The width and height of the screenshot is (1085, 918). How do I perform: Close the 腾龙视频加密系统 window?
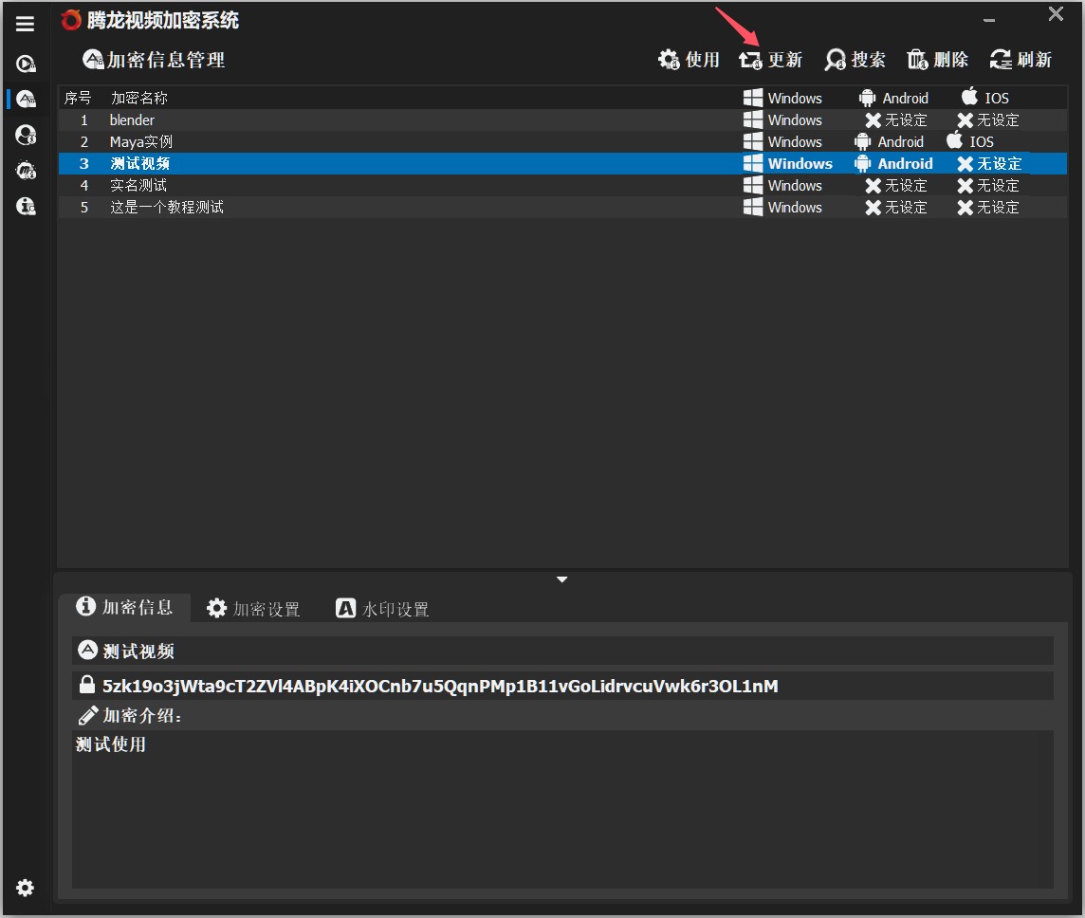pyautogui.click(x=1056, y=14)
